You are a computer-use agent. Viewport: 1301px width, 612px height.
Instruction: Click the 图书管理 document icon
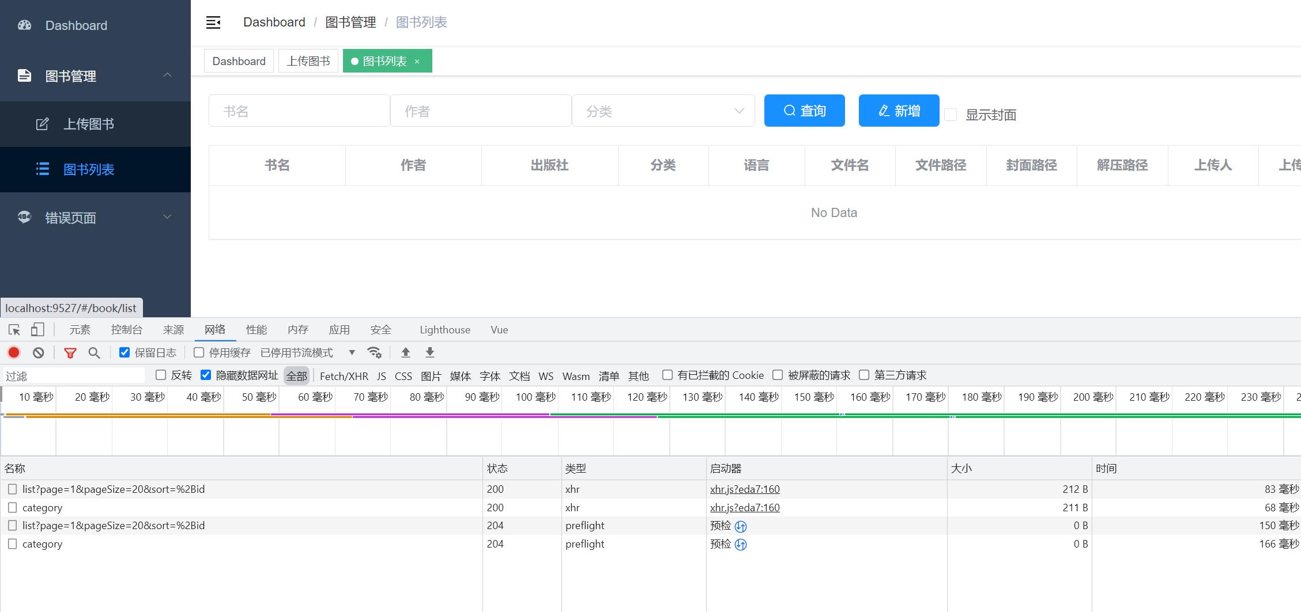pos(24,75)
